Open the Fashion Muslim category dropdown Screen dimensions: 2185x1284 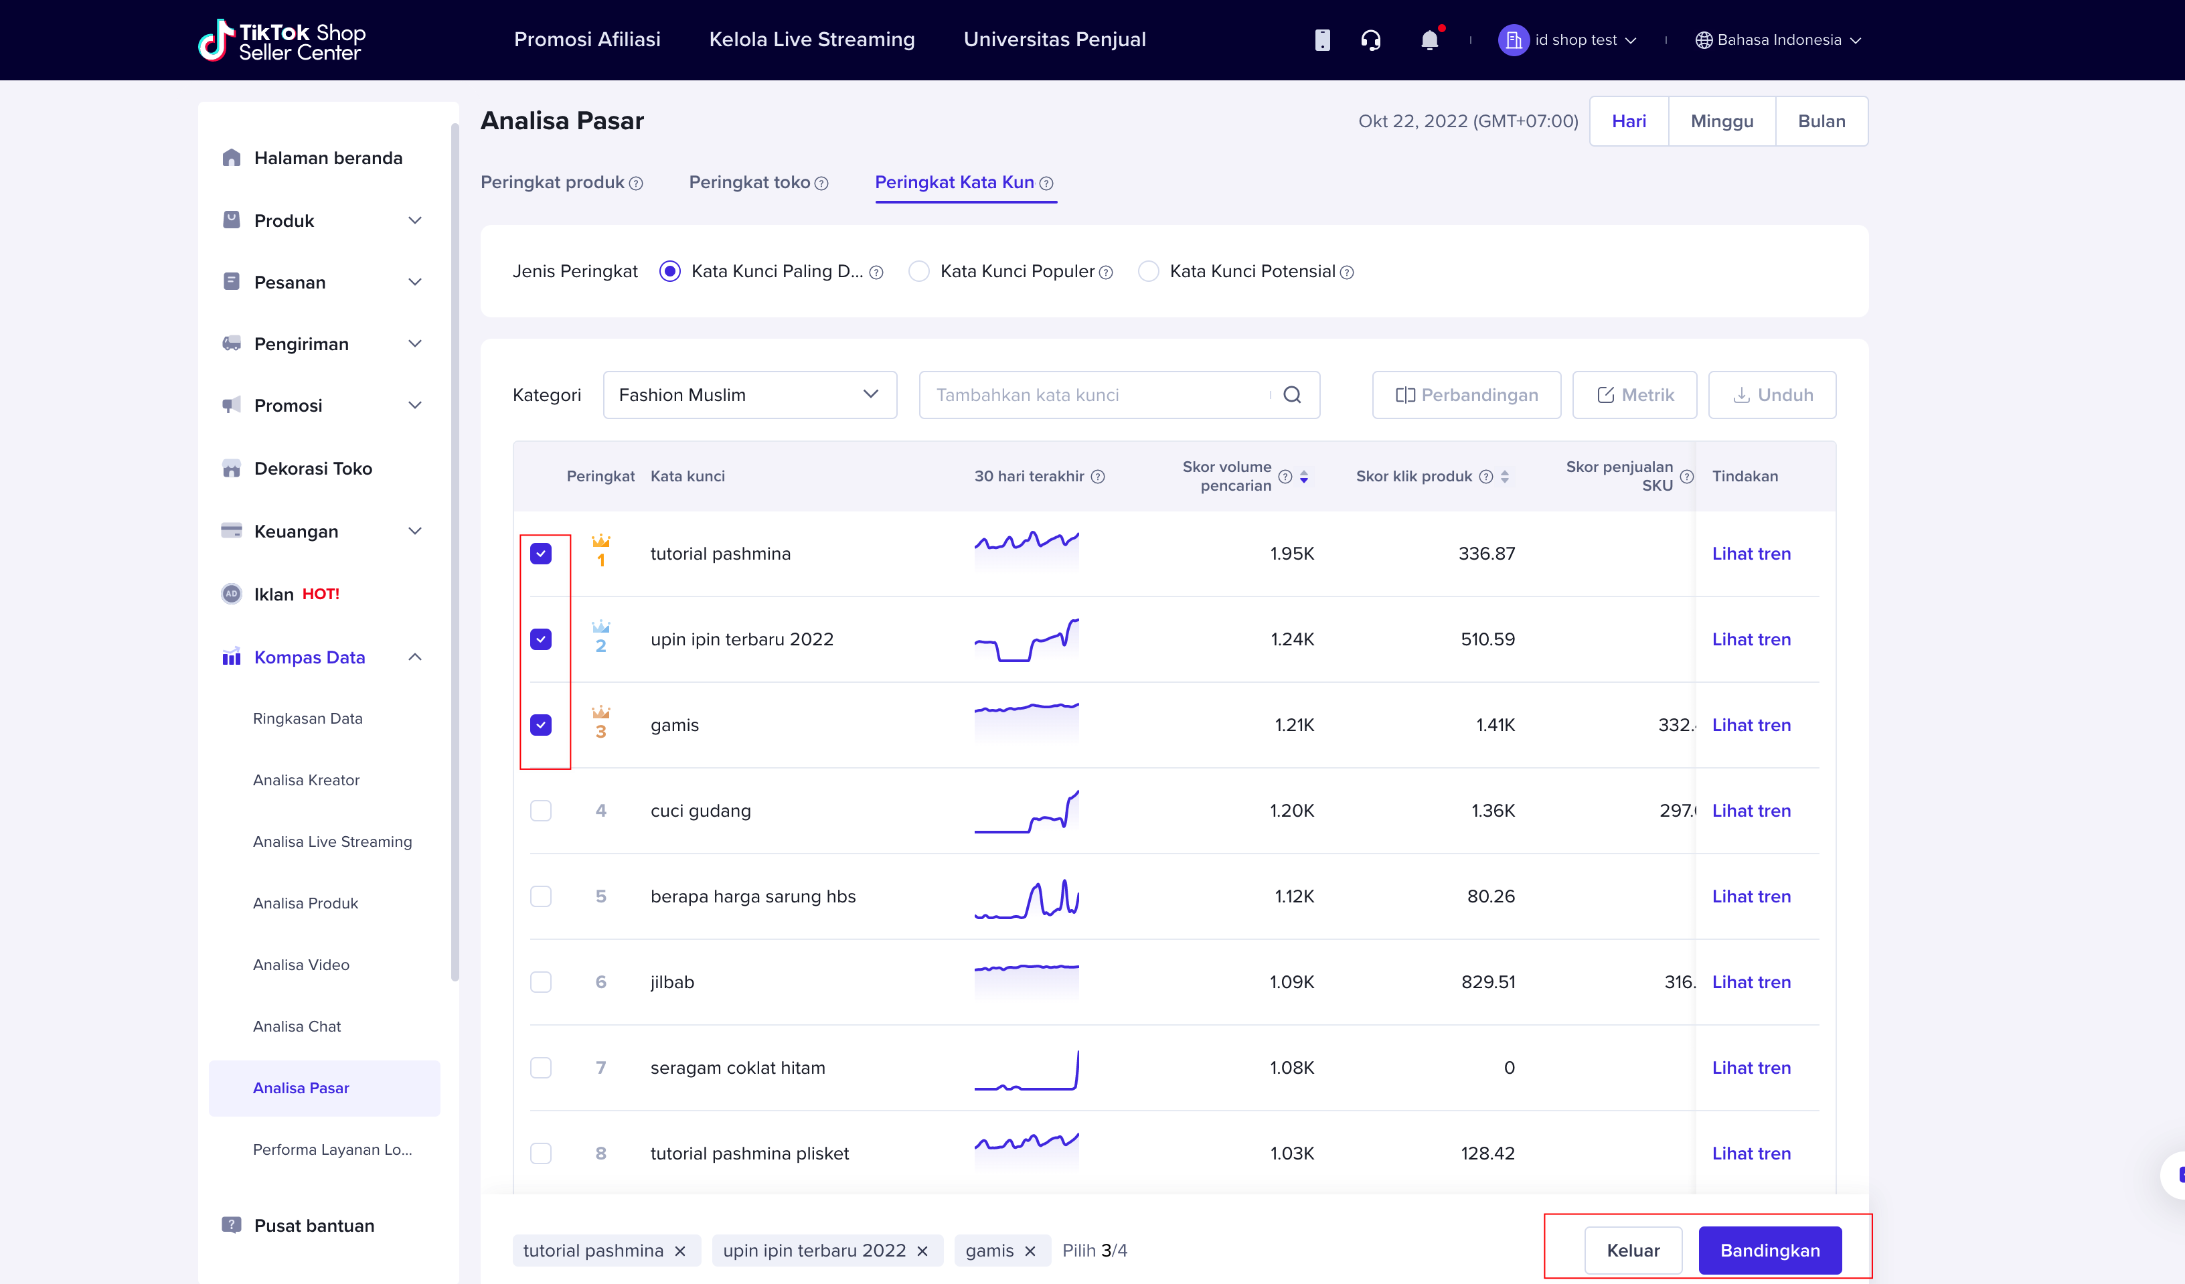pos(750,396)
